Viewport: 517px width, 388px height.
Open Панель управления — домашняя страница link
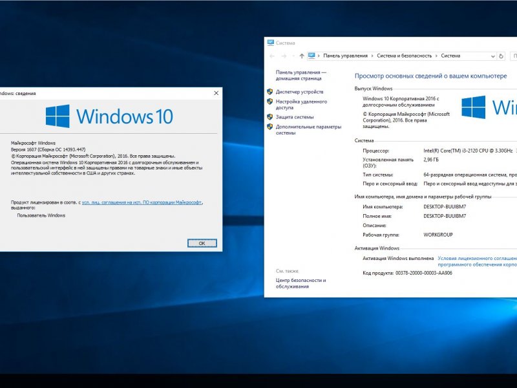(301, 75)
